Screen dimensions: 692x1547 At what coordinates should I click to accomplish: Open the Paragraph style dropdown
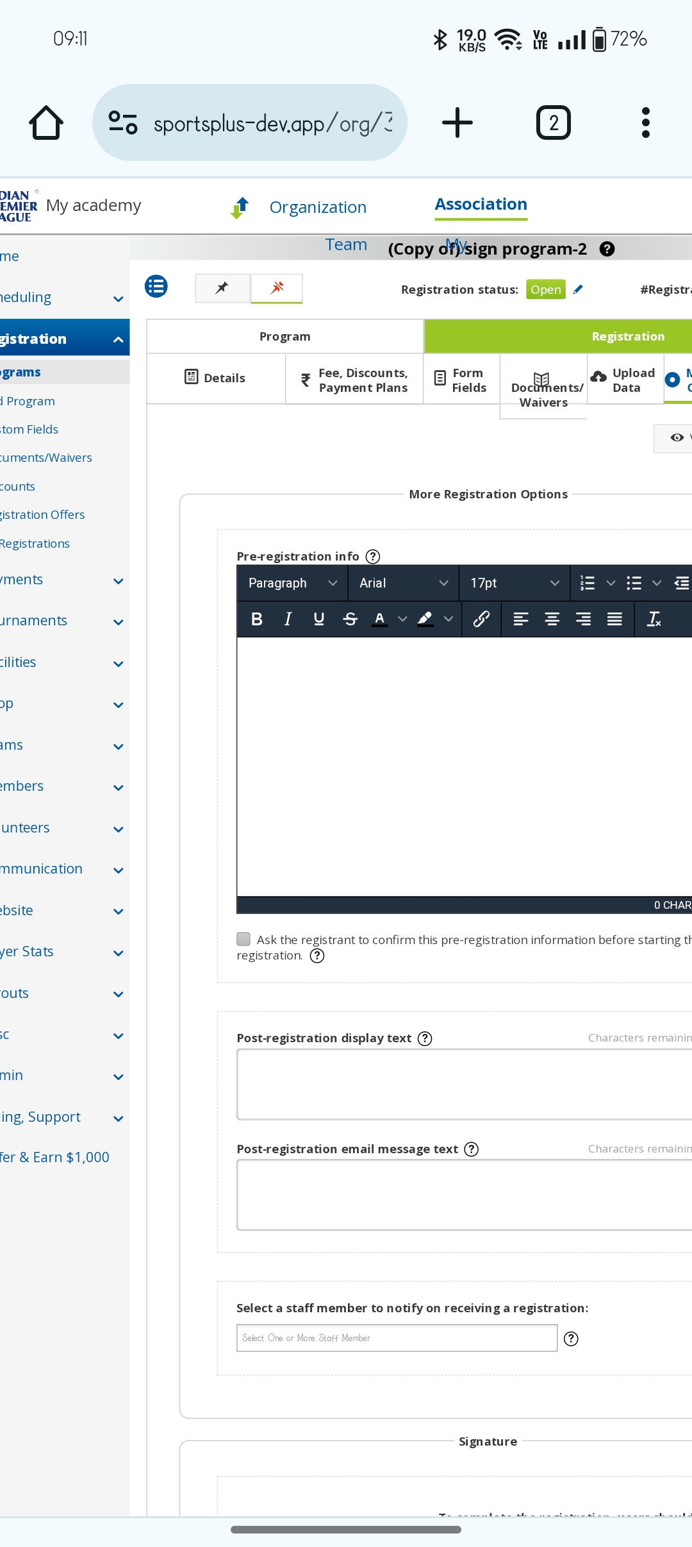coord(292,583)
